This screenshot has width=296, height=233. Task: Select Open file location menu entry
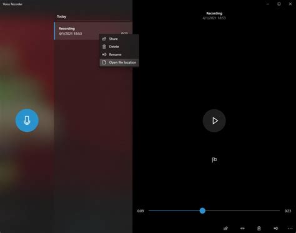[119, 62]
